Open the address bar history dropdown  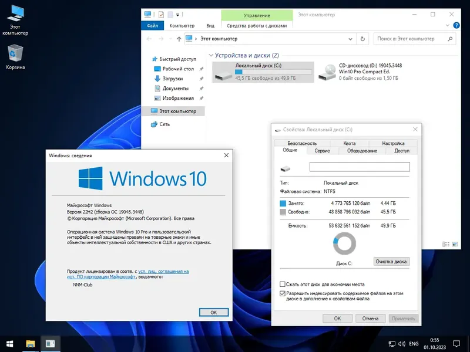pyautogui.click(x=350, y=39)
